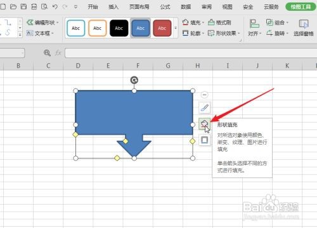Open the 公式 tab
The image size is (317, 228).
click(165, 7)
